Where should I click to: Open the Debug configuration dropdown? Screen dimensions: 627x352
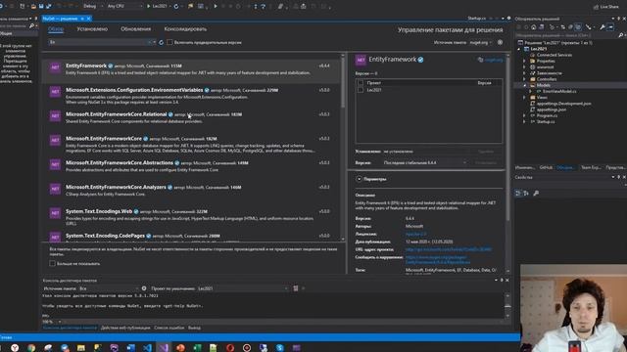pos(92,7)
